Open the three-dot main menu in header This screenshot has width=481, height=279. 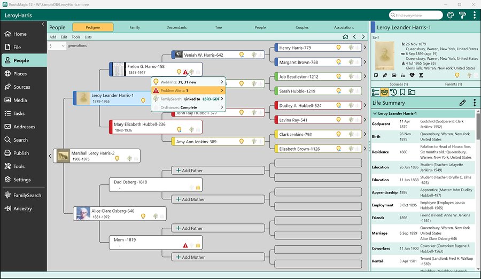pyautogui.click(x=474, y=15)
